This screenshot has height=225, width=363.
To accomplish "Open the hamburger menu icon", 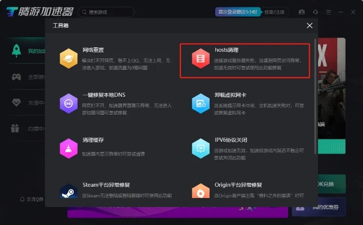I will (x=329, y=12).
